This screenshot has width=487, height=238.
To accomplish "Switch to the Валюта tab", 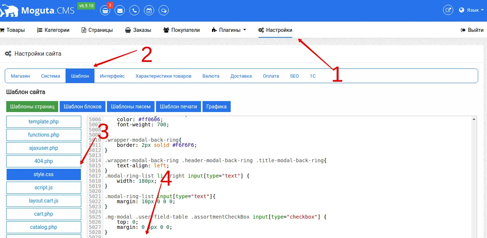I will 211,76.
